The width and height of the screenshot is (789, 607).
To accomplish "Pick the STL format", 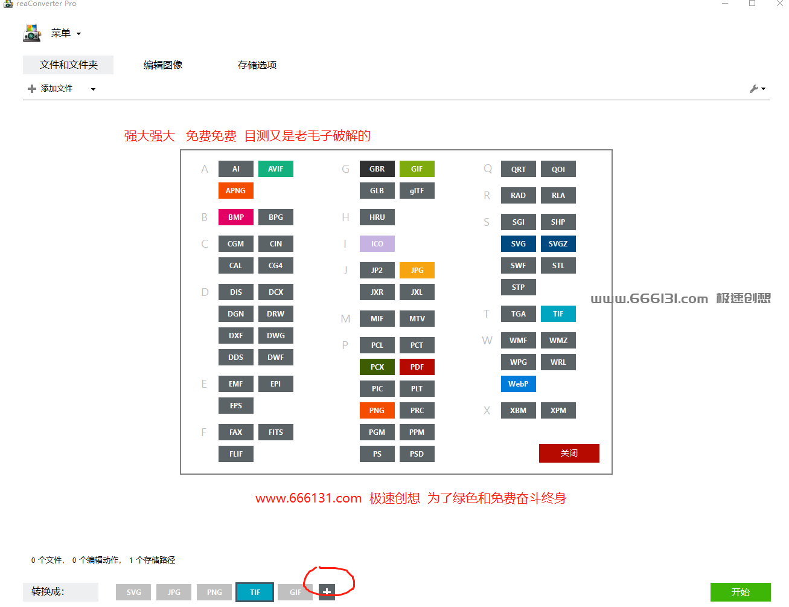I will [558, 266].
